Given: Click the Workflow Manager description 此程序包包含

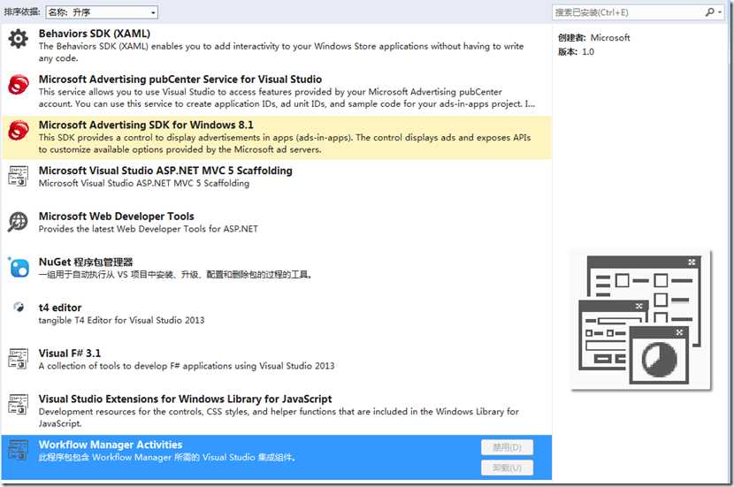Looking at the screenshot, I should [x=167, y=457].
